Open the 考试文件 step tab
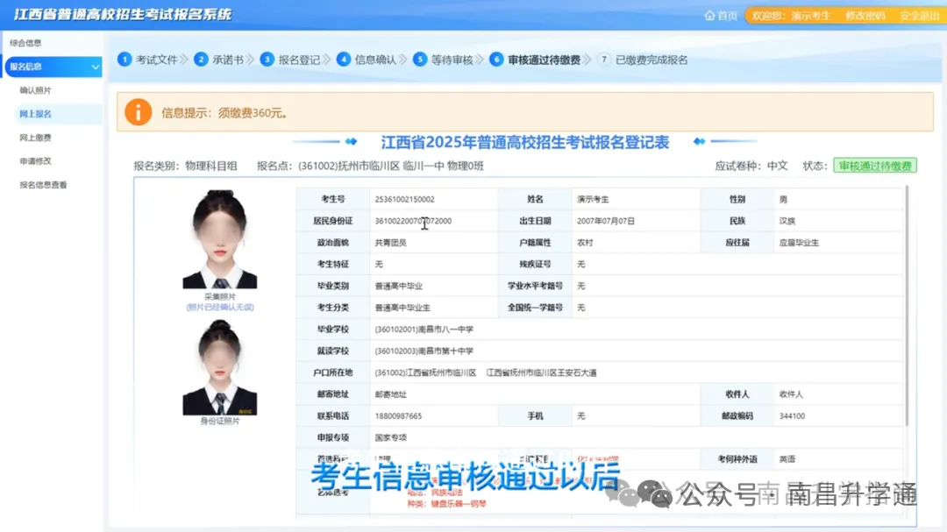This screenshot has width=947, height=532. (x=156, y=60)
